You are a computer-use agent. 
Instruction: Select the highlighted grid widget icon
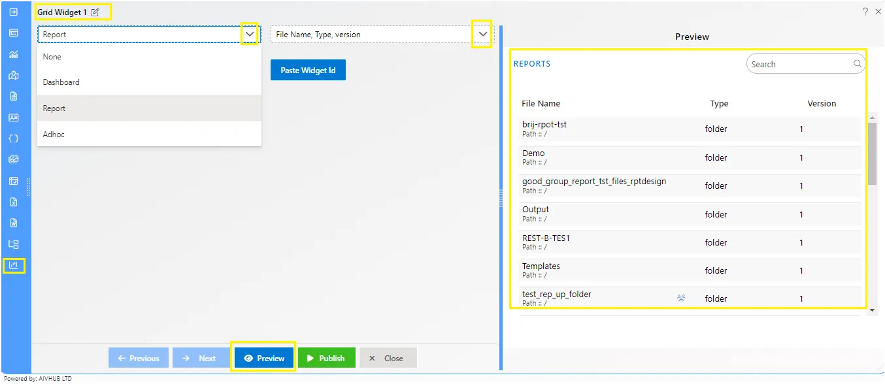coord(14,265)
